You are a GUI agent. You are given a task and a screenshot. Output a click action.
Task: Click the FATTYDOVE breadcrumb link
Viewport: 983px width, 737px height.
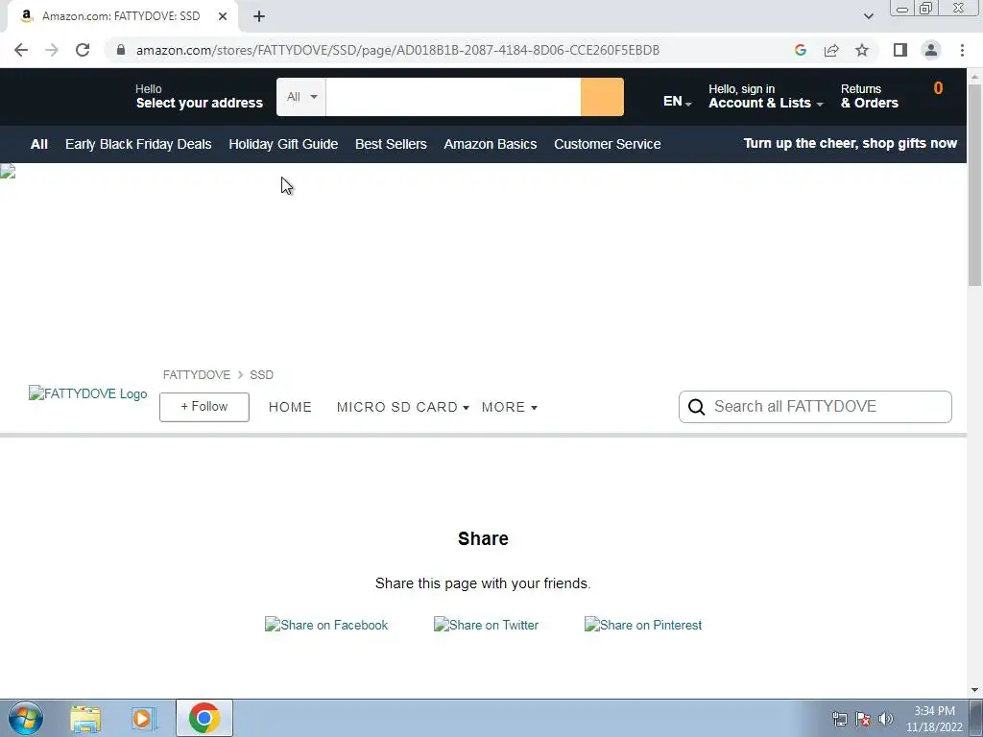tap(196, 375)
